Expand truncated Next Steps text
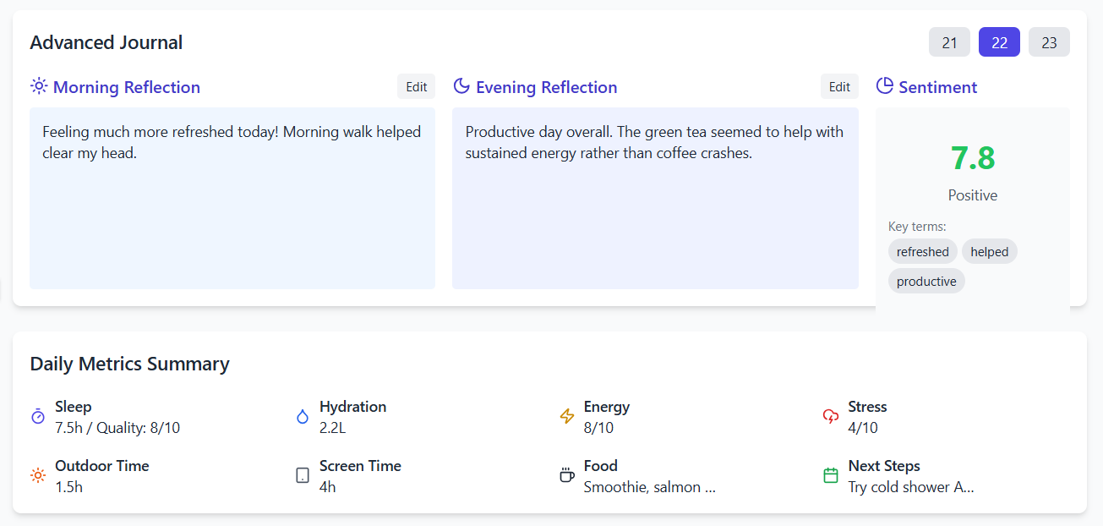 (910, 487)
